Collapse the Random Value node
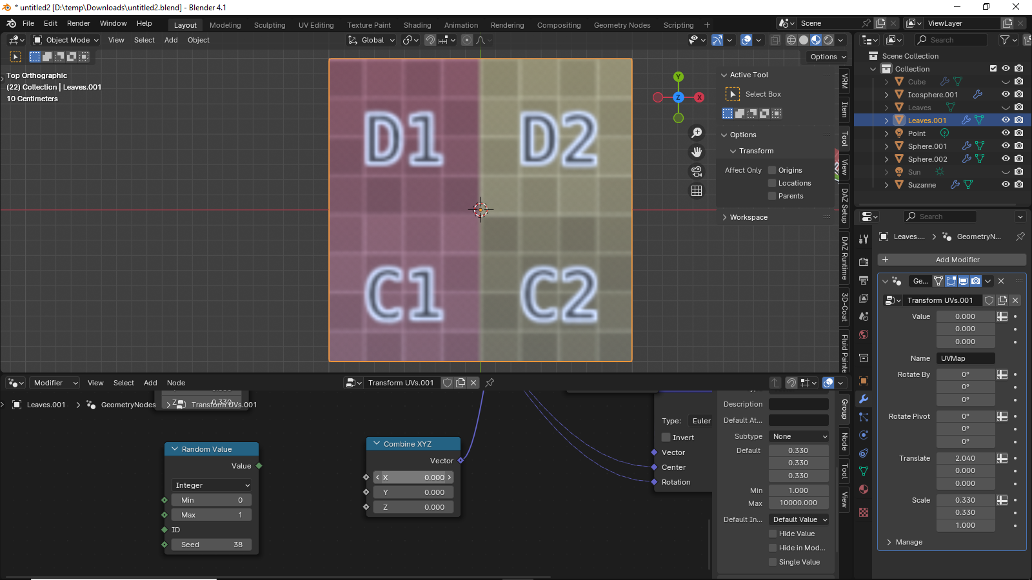Screen dimensions: 1032x580 tap(174, 449)
